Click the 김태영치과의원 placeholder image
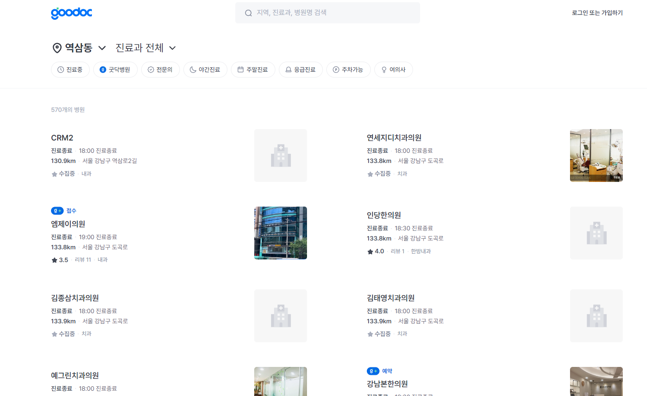Screen dimensions: 647x396 point(596,316)
